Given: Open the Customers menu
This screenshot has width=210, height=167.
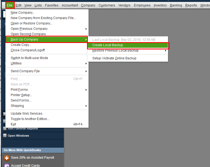Looking at the screenshot, I should click(x=107, y=5).
